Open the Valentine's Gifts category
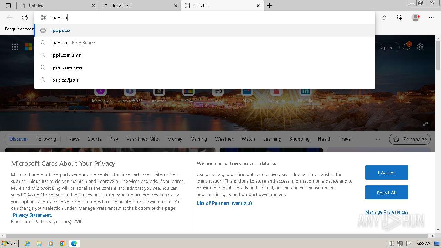 (x=143, y=139)
